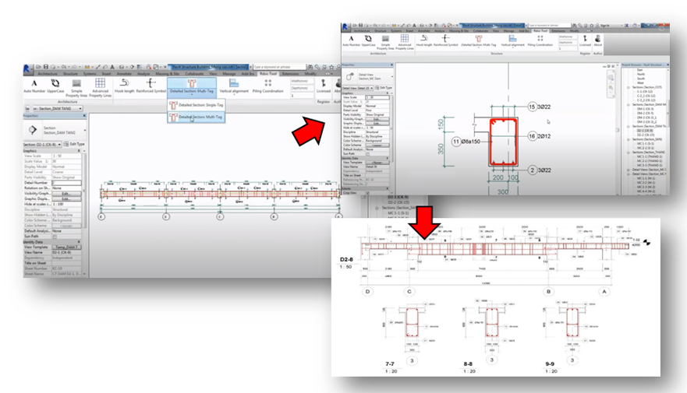Image resolution: width=687 pixels, height=393 pixels.
Task: Click the zoom navigation icon in the Detail View window
Action: (x=611, y=88)
